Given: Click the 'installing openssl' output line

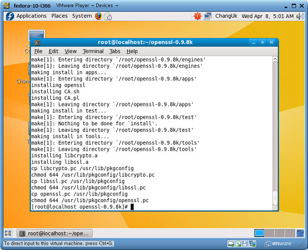Looking at the screenshot, I should pyautogui.click(x=58, y=85).
